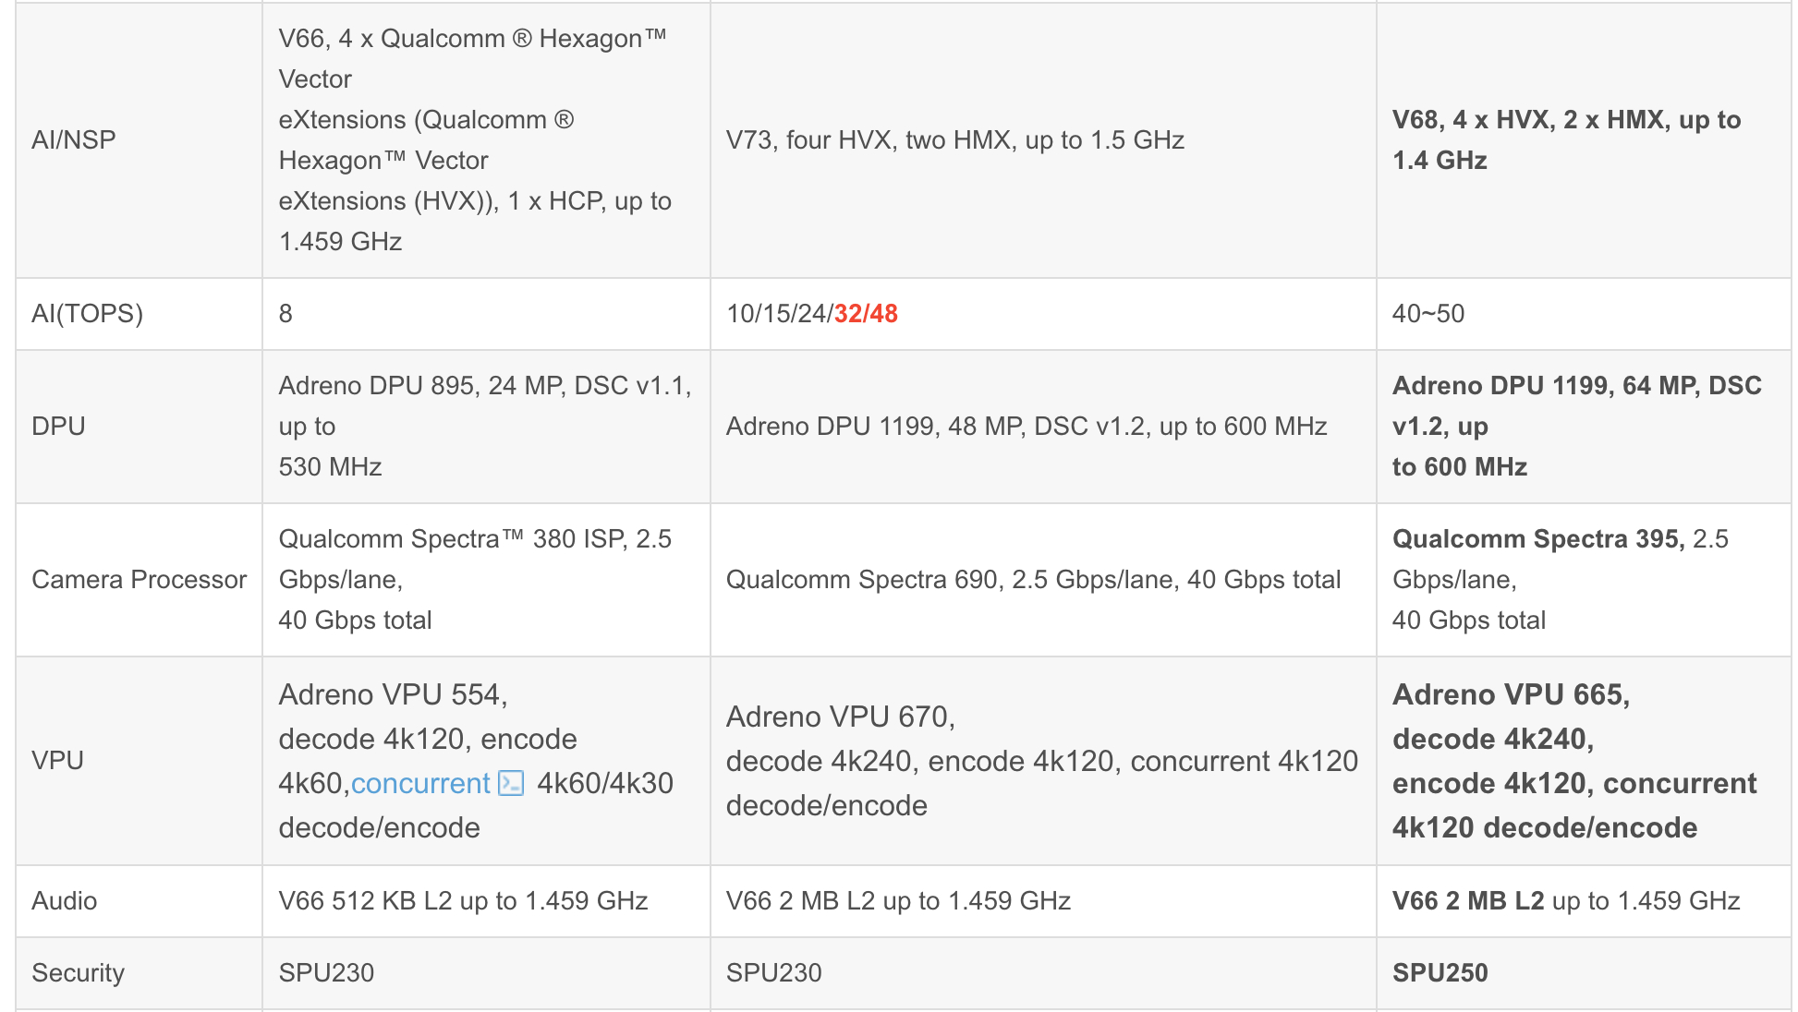This screenshot has height=1012, width=1798.
Task: Click the Audio row label
Action: (64, 901)
